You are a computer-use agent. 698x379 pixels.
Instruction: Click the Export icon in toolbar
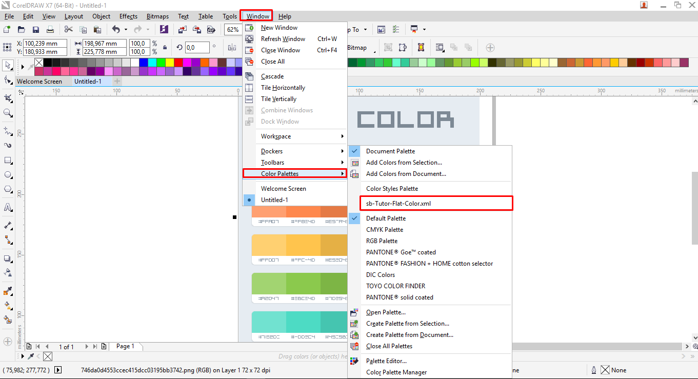[x=196, y=30]
